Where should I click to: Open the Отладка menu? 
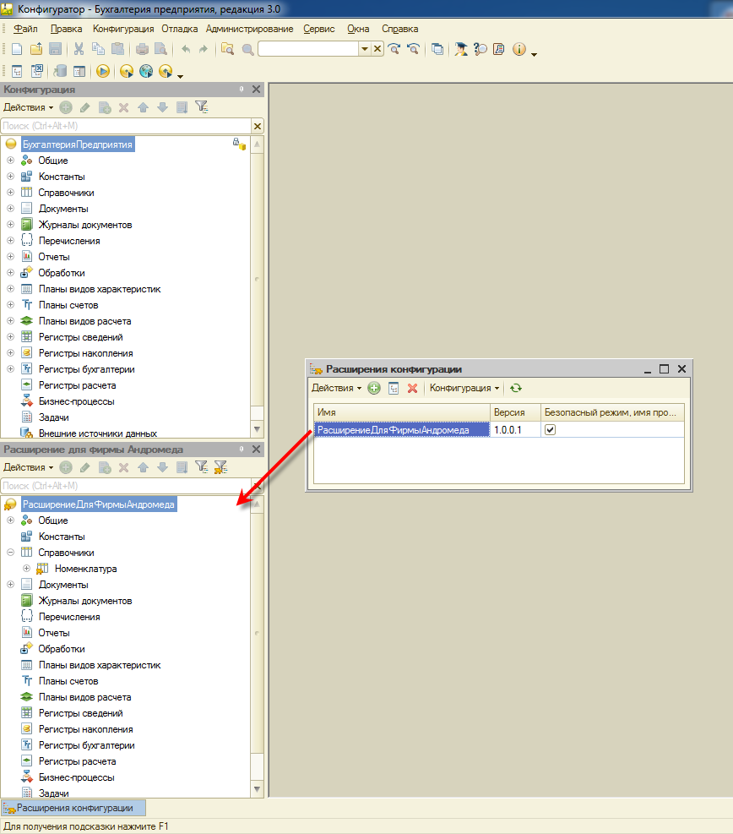click(180, 29)
